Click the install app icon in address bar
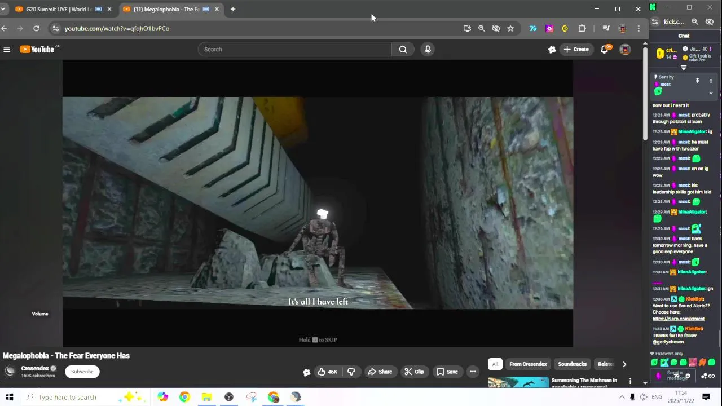The width and height of the screenshot is (722, 406). coord(467,28)
